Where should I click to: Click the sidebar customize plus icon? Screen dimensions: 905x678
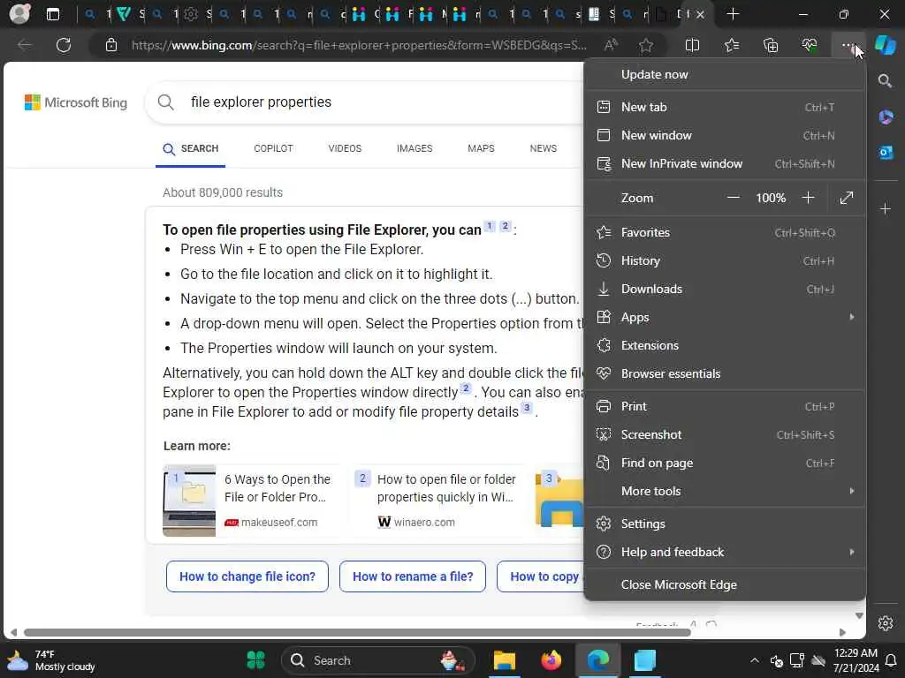[886, 208]
